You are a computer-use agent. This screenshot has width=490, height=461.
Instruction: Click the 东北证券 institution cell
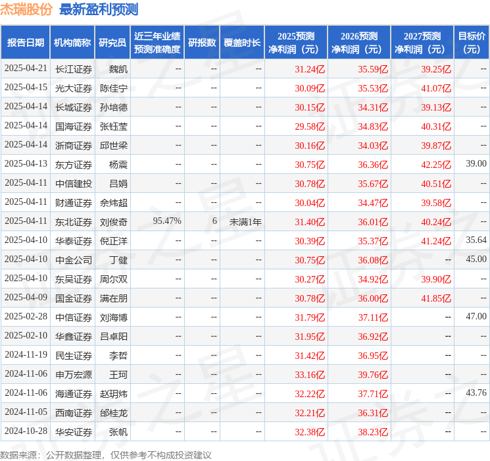[74, 222]
